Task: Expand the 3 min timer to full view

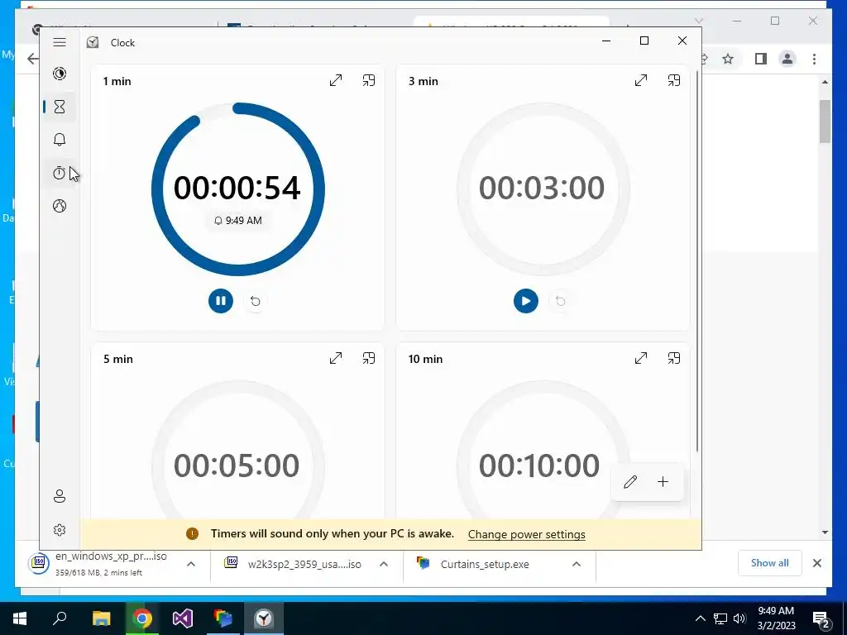Action: click(x=641, y=80)
